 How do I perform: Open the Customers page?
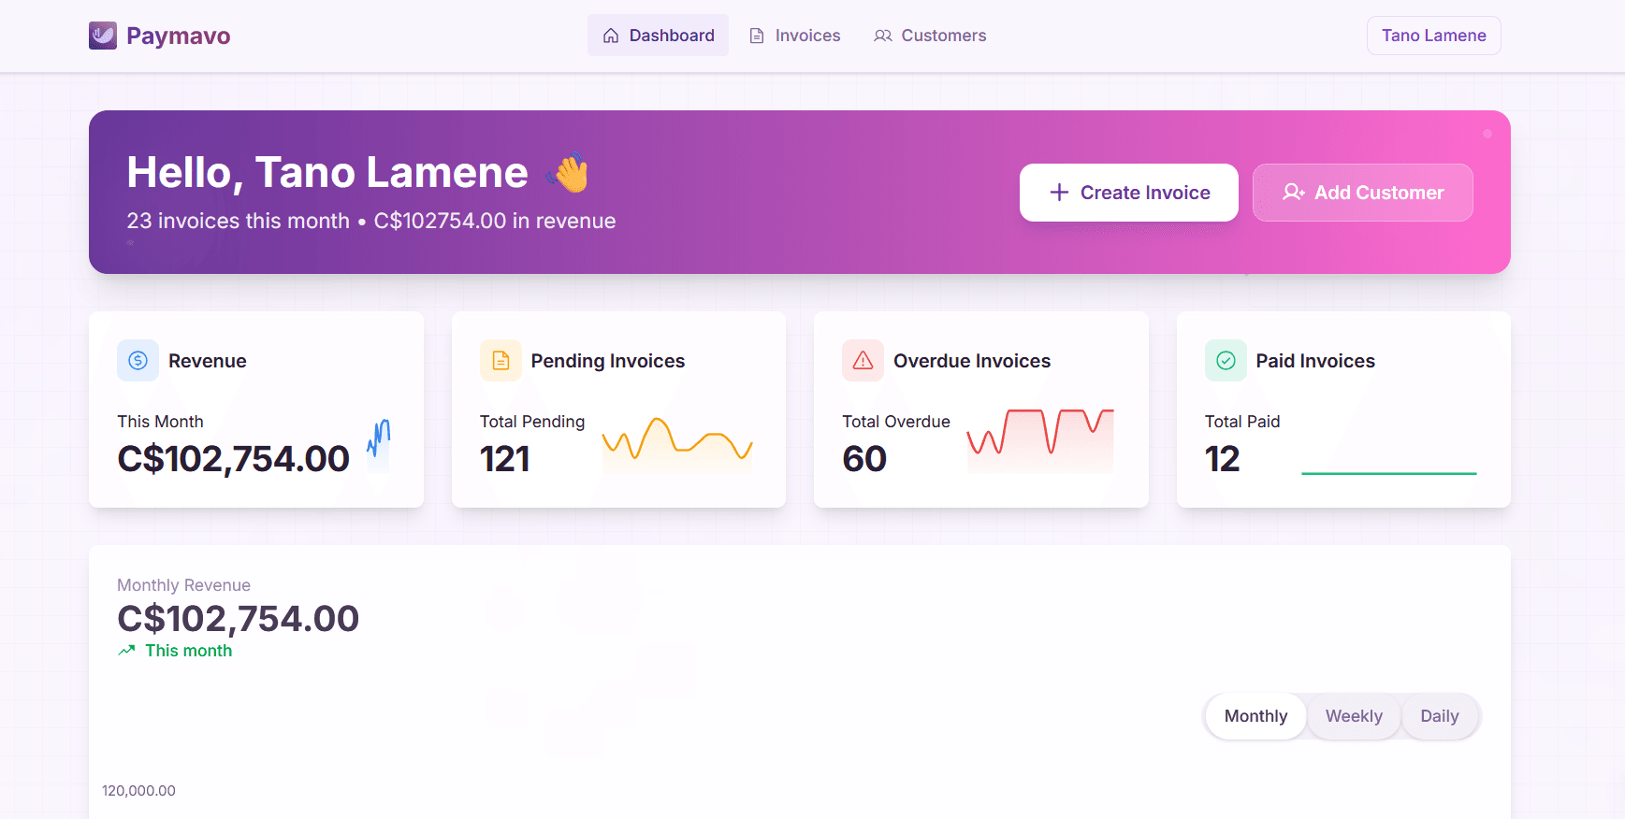tap(930, 36)
